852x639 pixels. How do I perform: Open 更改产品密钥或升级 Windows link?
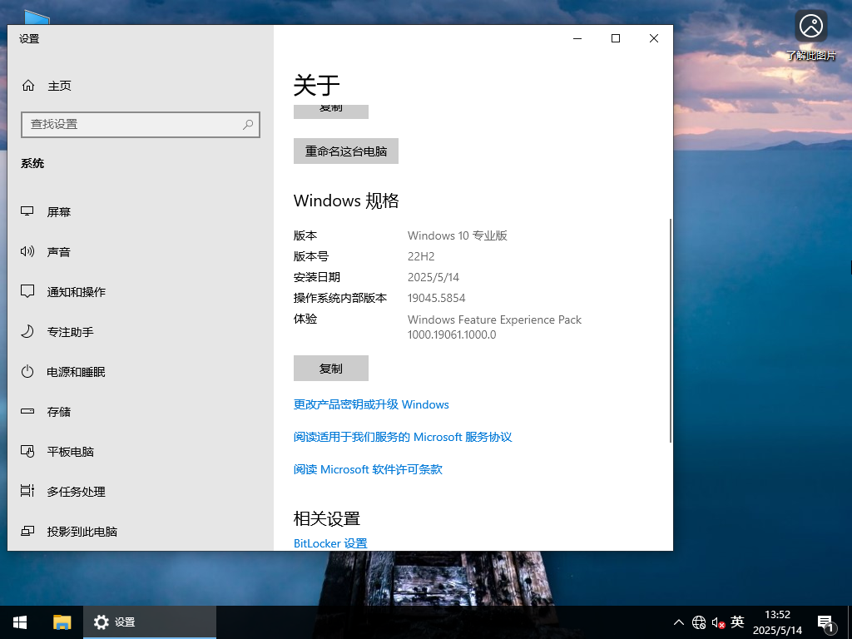tap(371, 404)
